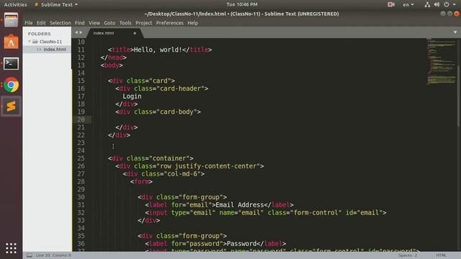This screenshot has width=461, height=259.
Task: Click Activities button
Action: tap(15, 4)
